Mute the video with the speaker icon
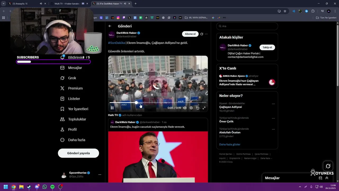The width and height of the screenshot is (339, 191). 185,108
